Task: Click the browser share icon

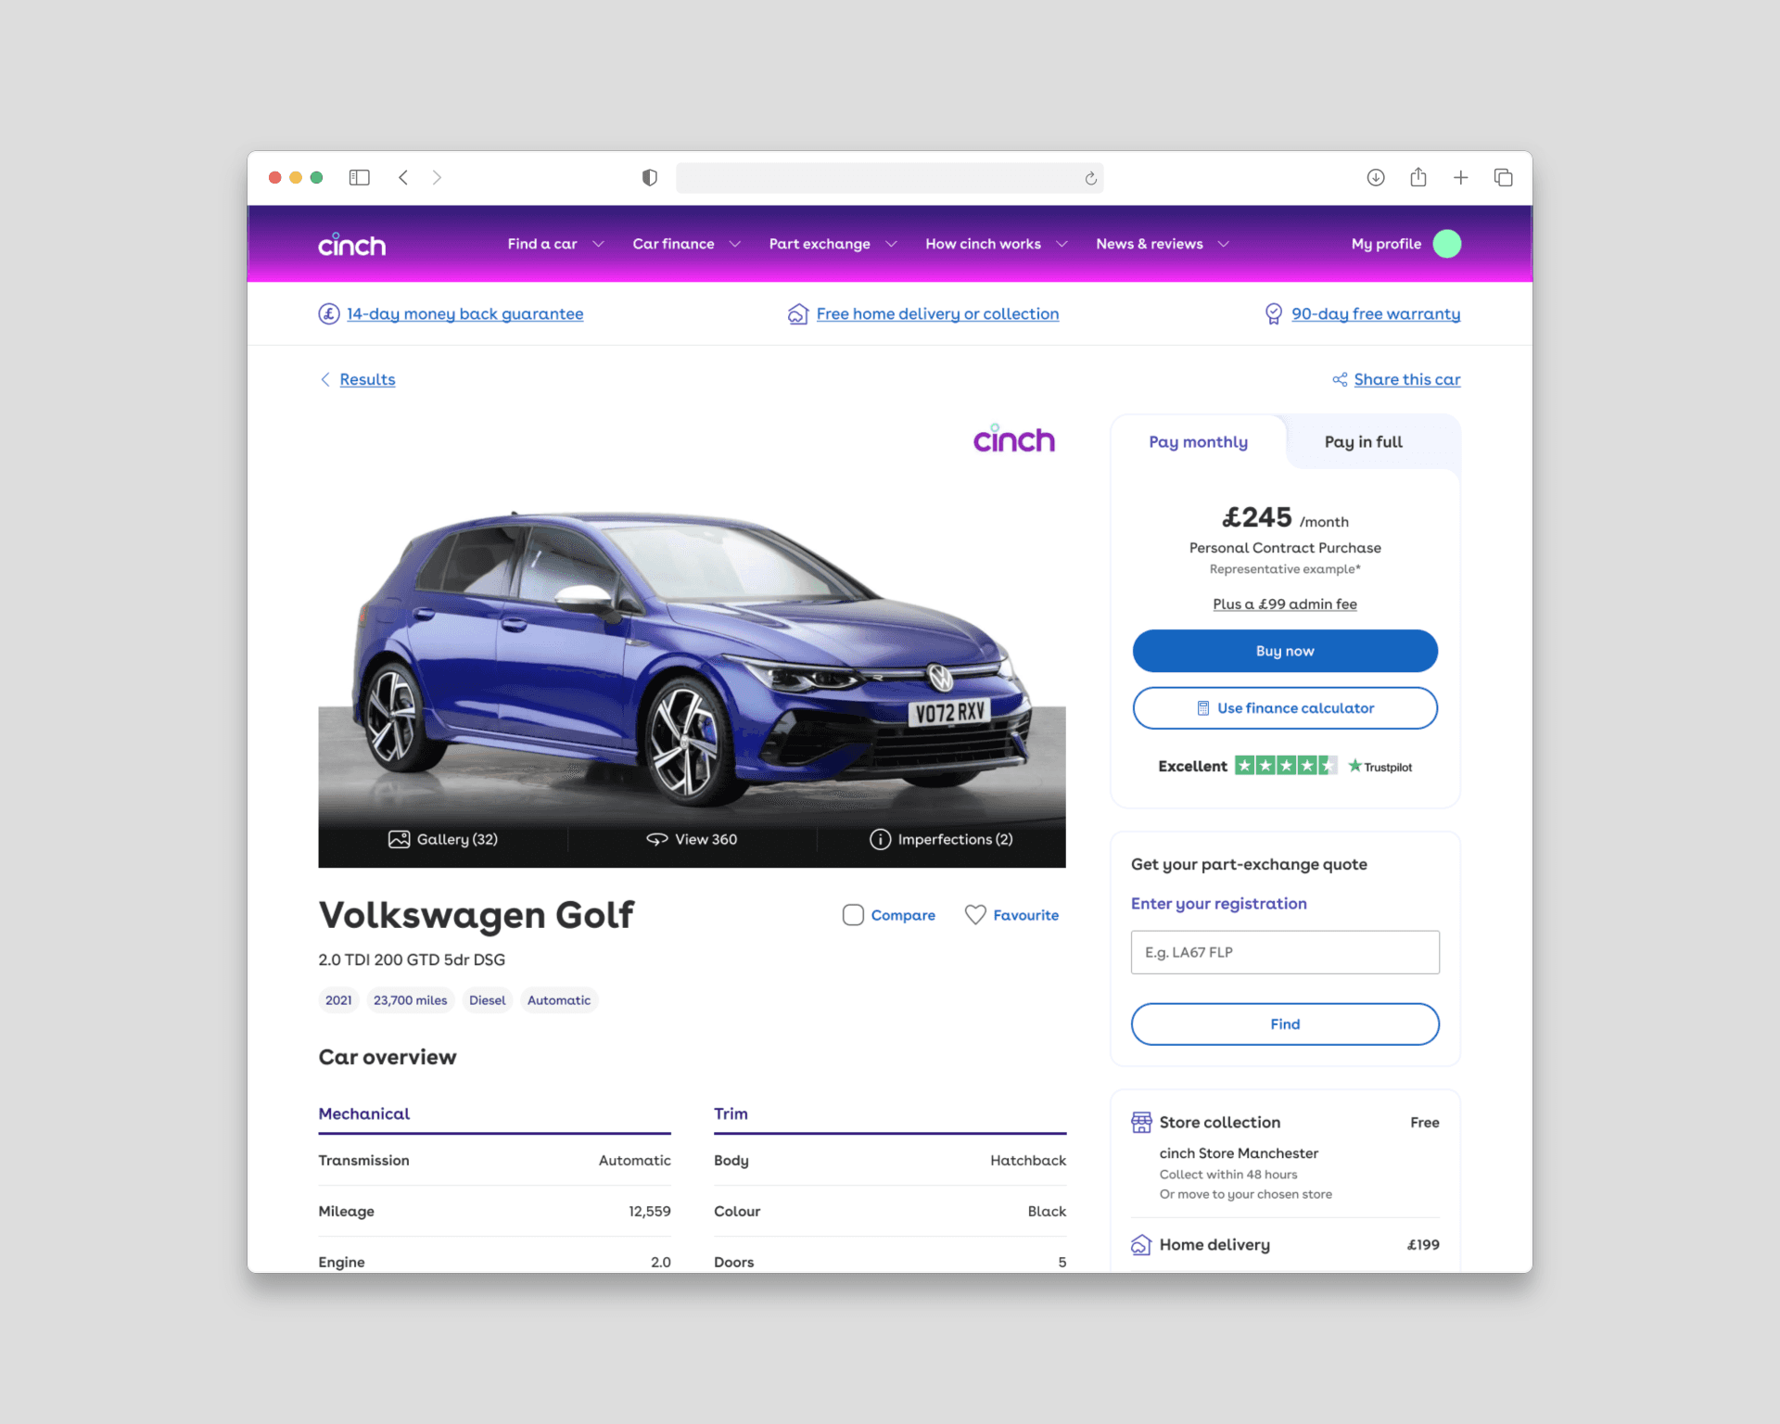Action: (1418, 177)
